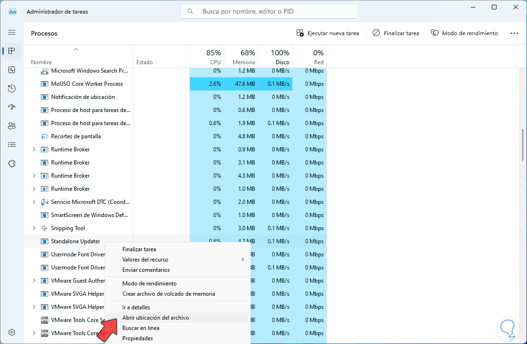Click the Standalone Updater process icon
This screenshot has height=344, width=527.
45,241
